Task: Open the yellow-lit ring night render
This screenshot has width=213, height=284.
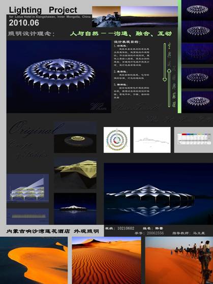Action: [75, 138]
